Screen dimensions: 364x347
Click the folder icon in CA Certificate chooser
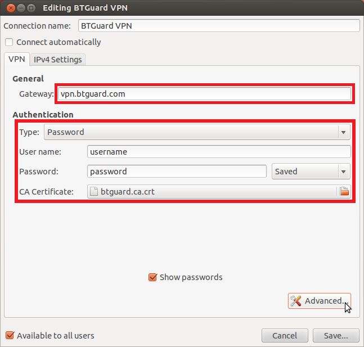[x=344, y=192]
